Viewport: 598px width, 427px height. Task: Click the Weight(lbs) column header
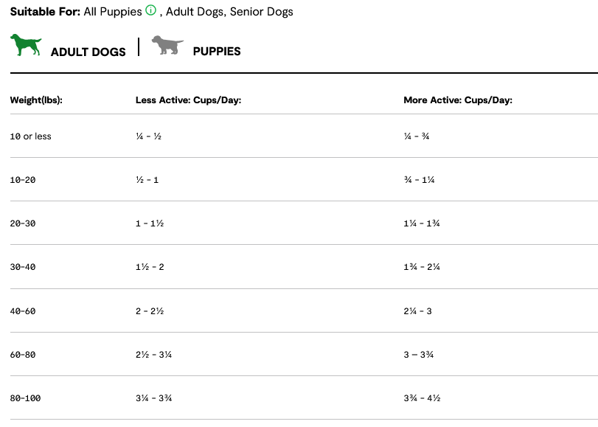pos(36,100)
